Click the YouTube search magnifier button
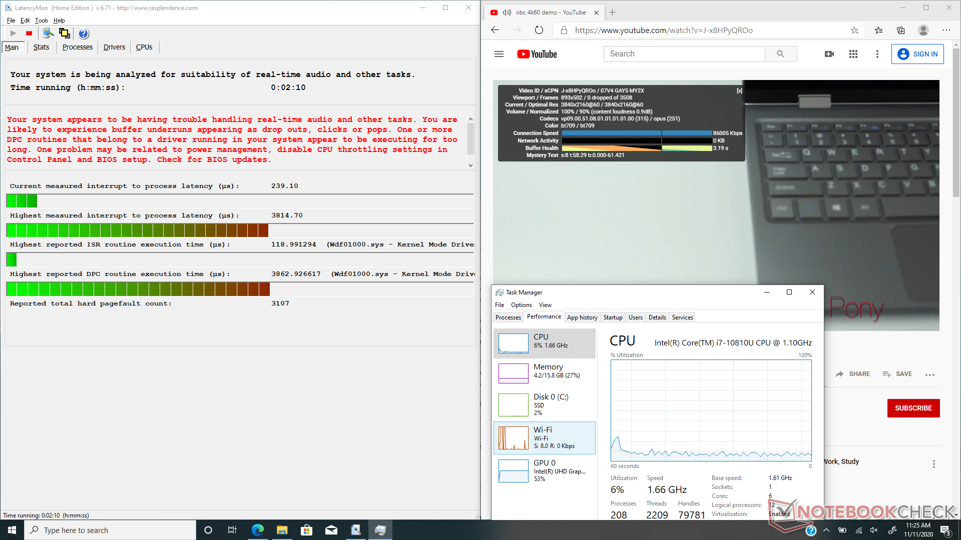Image resolution: width=961 pixels, height=540 pixels. point(781,54)
